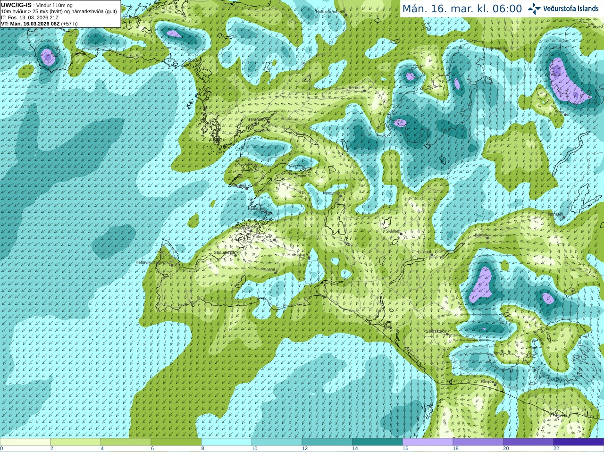Image resolution: width=604 pixels, height=452 pixels.
Task: Click the Vatnsfell station label
Action: 555,214
